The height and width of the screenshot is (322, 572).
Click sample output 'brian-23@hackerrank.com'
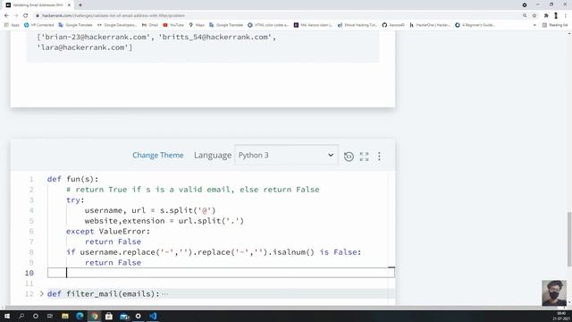[97, 38]
